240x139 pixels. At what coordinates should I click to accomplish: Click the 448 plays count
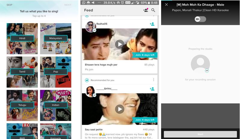point(149,129)
